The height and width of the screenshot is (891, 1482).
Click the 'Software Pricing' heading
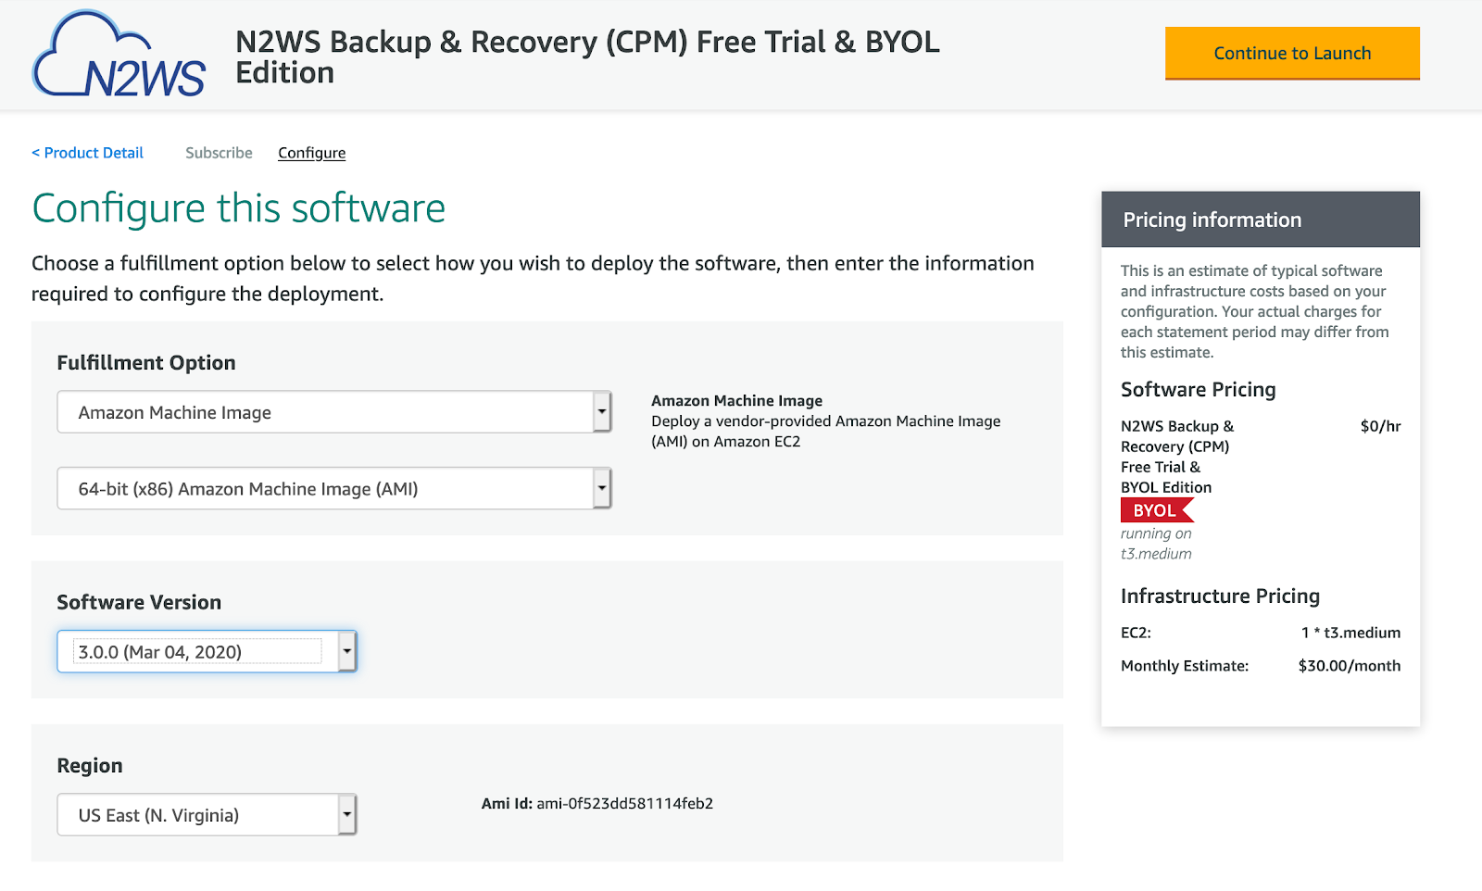coord(1199,390)
